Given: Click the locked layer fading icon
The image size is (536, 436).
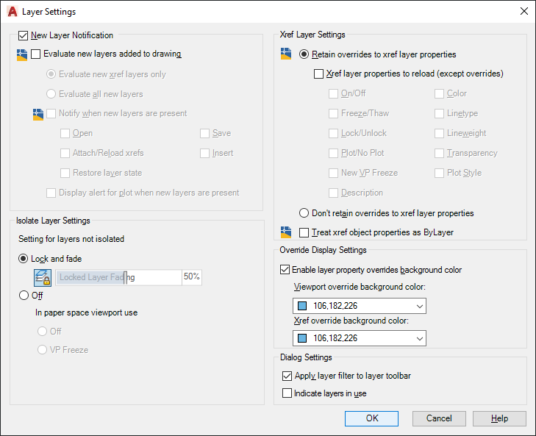Looking at the screenshot, I should (x=43, y=277).
